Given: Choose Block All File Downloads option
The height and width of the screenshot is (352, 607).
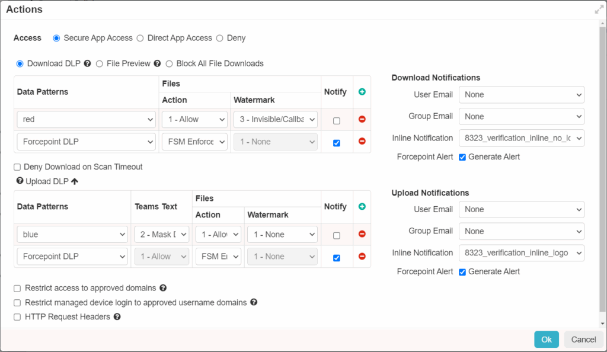Looking at the screenshot, I should point(170,63).
